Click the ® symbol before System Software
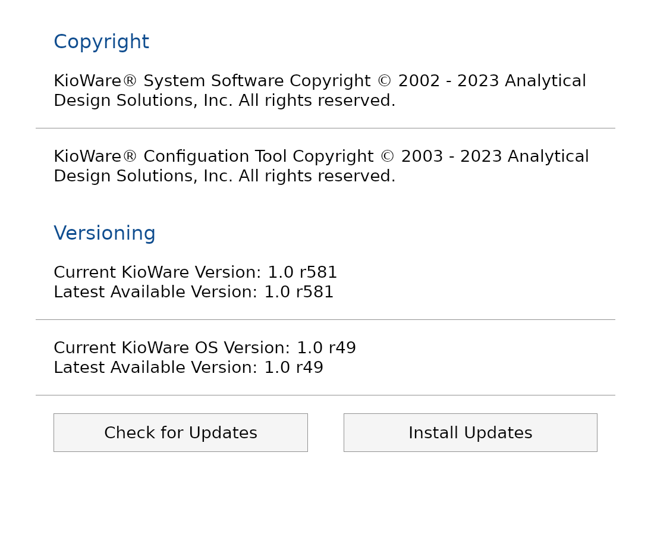This screenshot has width=651, height=537. tap(130, 81)
